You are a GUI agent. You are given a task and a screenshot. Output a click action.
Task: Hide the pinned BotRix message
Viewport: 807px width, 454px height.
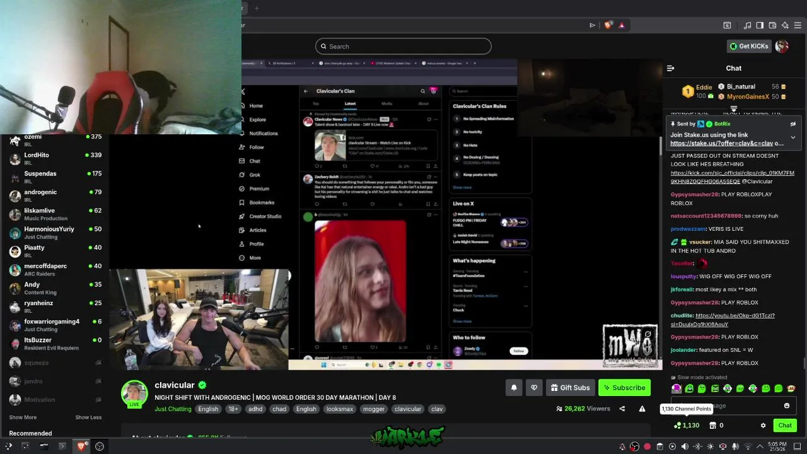point(793,124)
